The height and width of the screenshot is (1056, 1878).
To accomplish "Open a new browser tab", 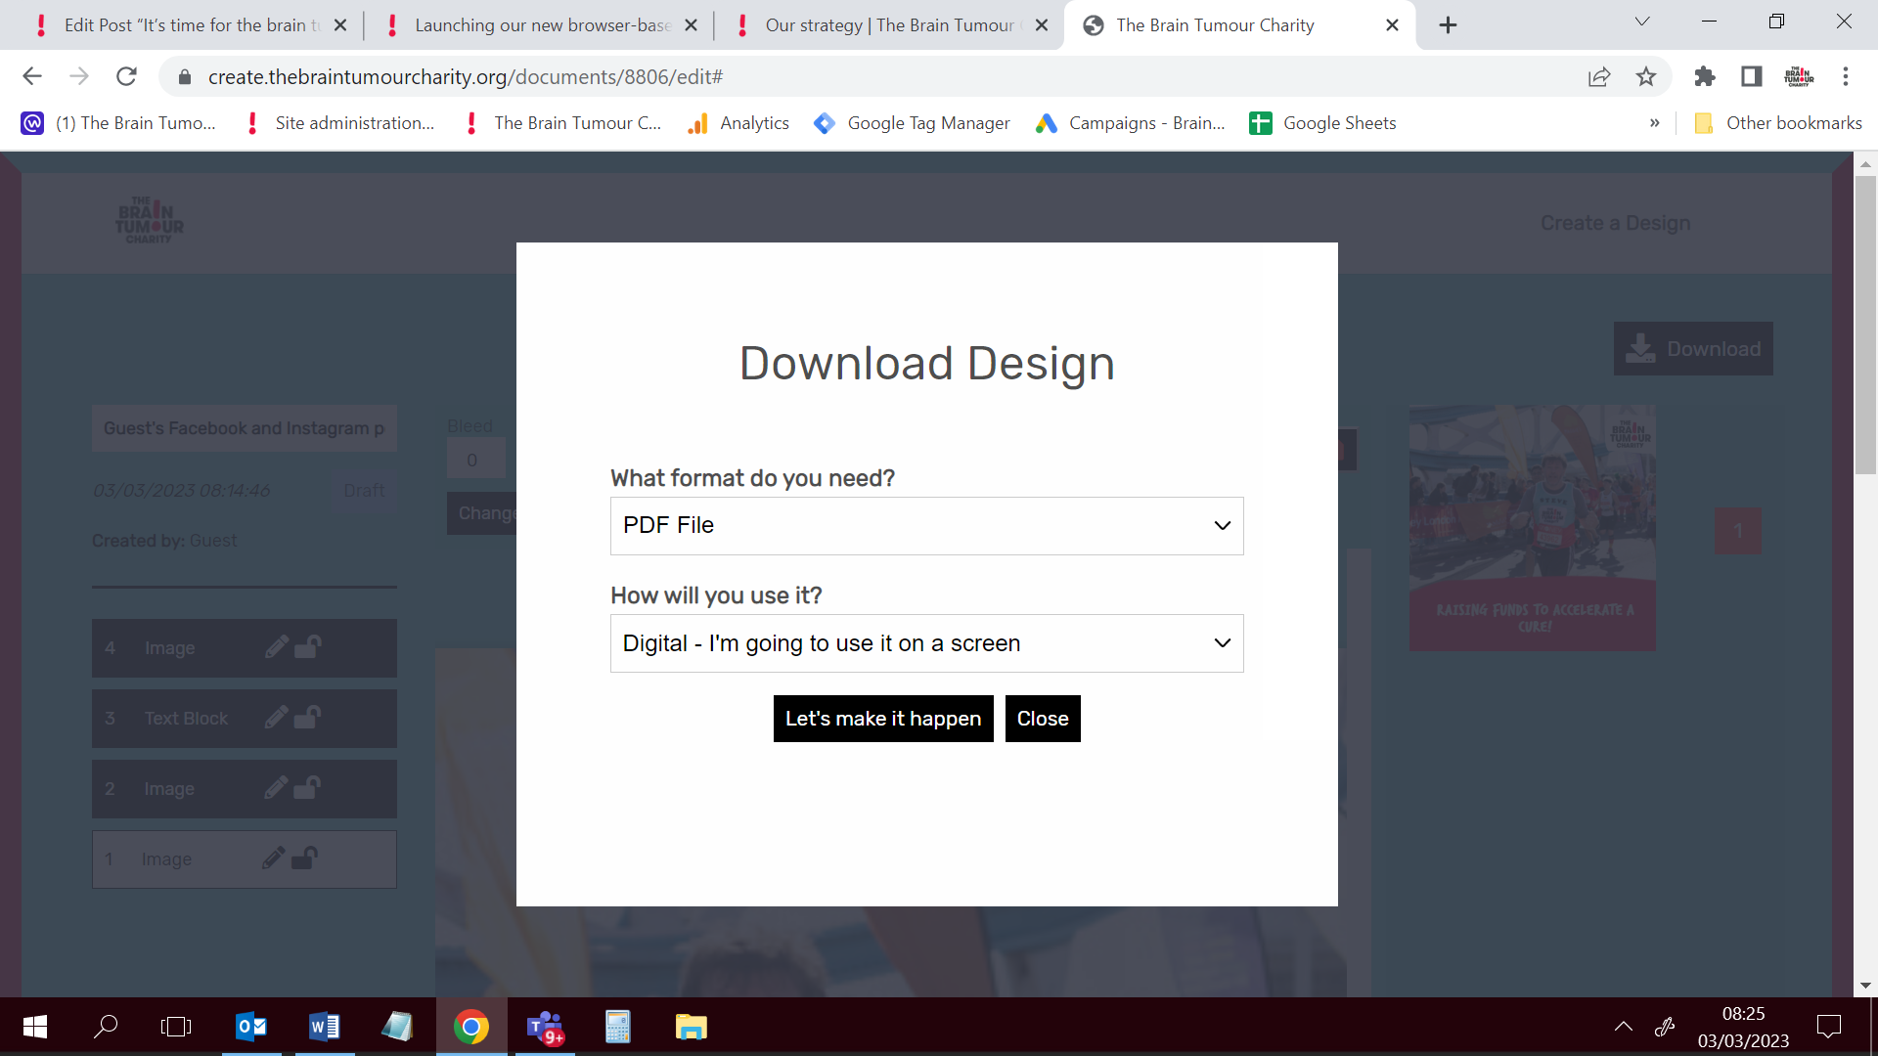I will [x=1449, y=25].
